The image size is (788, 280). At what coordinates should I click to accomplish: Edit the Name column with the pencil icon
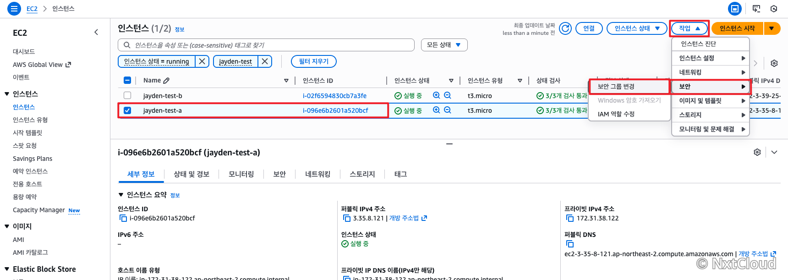166,81
